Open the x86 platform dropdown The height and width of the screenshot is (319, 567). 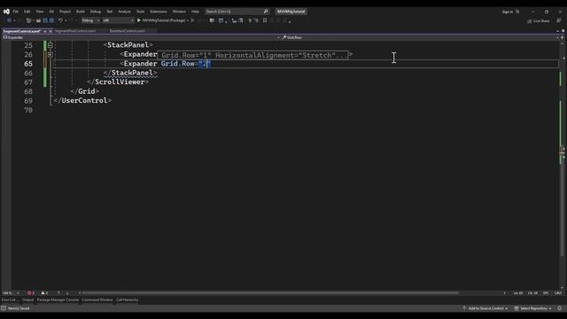(118, 20)
